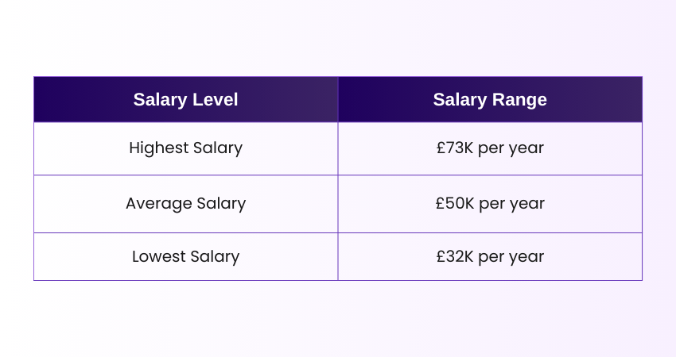Select the Lowest Salary cell
This screenshot has height=357, width=676.
[186, 257]
